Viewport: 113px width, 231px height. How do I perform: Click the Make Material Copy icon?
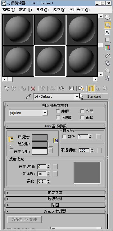coord(43,88)
